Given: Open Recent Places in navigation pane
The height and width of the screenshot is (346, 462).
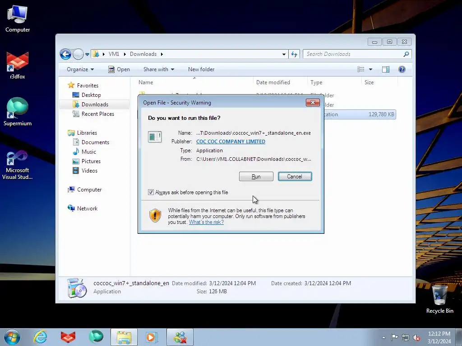Looking at the screenshot, I should [97, 114].
